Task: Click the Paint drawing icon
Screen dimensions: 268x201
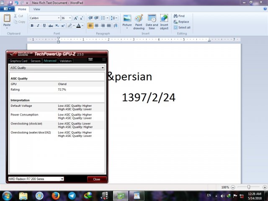Action: (x=139, y=18)
